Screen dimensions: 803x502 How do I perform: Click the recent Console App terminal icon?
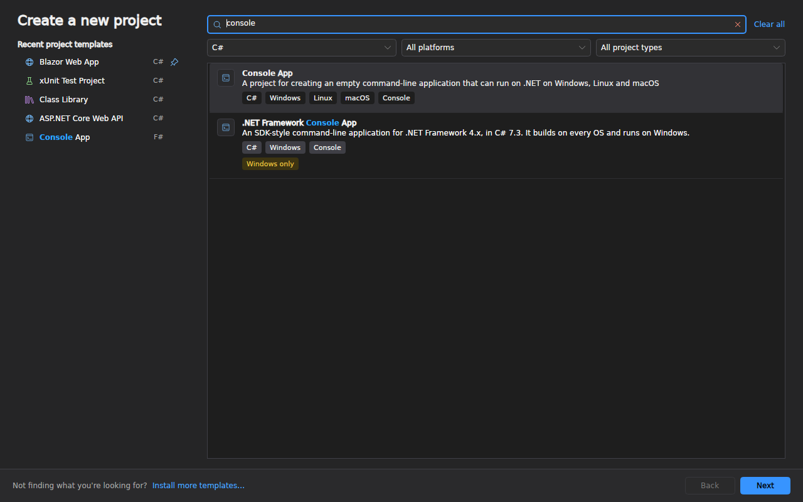(29, 137)
